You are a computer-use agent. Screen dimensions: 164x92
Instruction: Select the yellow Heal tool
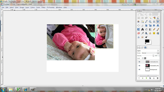(154, 33)
